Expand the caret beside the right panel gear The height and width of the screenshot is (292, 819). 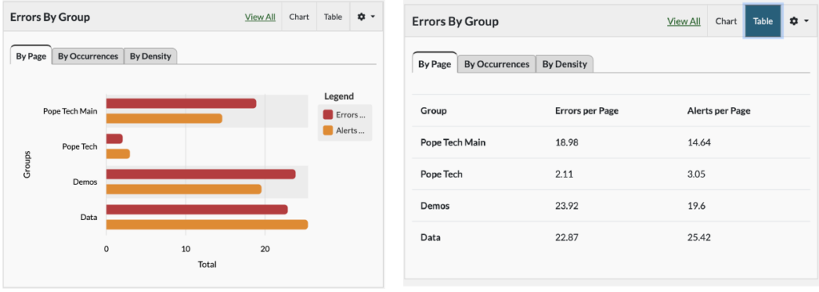(806, 21)
